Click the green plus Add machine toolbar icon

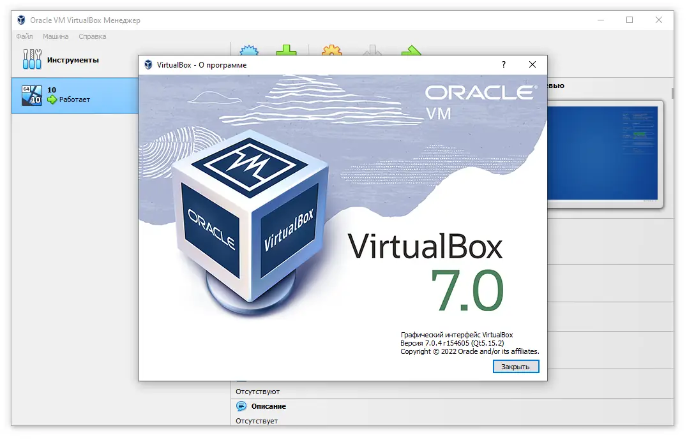coord(287,51)
